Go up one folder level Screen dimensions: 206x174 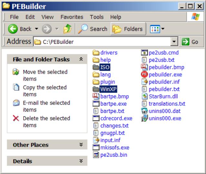click(67, 29)
